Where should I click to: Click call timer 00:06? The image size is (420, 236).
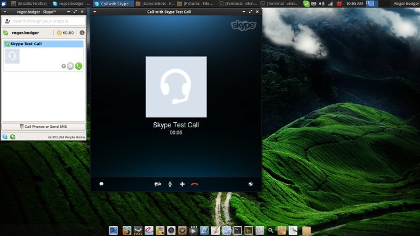176,132
